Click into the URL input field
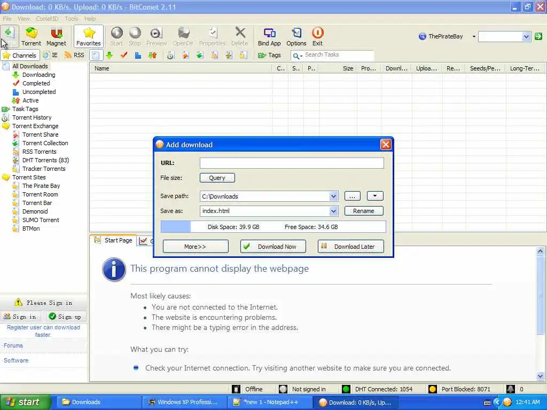 (292, 163)
